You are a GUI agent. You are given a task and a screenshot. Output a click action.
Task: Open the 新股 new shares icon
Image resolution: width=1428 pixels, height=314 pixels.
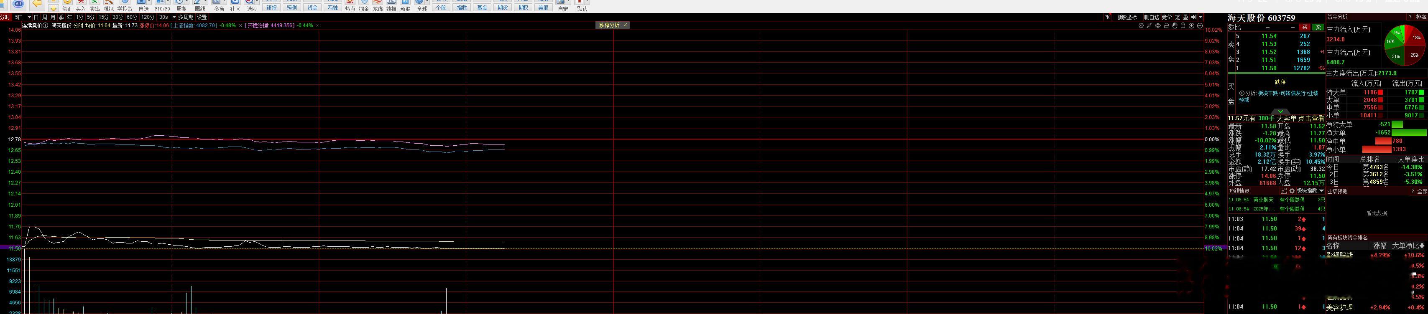(x=405, y=5)
